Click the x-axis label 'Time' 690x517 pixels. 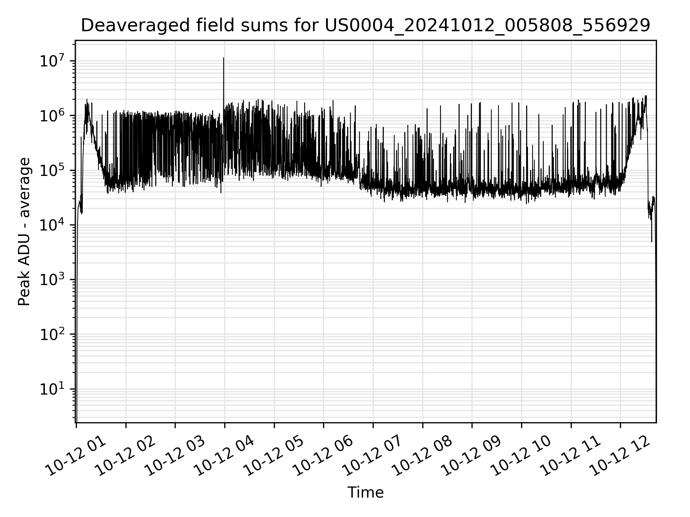point(365,492)
